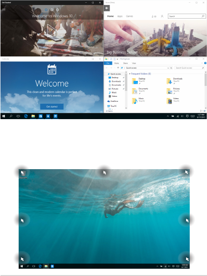Viewport: 207px width, 276px height.
Task: Play the Welcome to Windows 10 video
Action: (x=52, y=30)
